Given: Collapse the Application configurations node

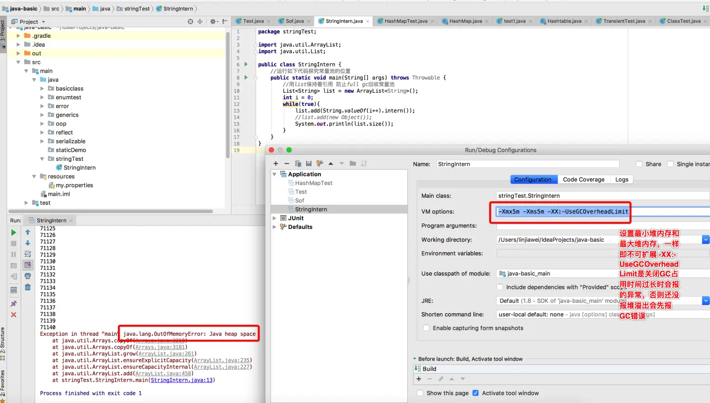Looking at the screenshot, I should pyautogui.click(x=275, y=174).
